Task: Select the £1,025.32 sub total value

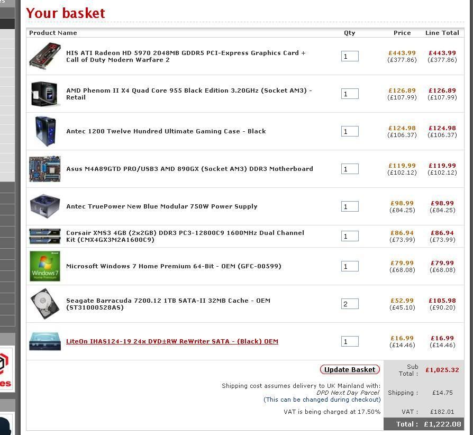Action: click(442, 370)
